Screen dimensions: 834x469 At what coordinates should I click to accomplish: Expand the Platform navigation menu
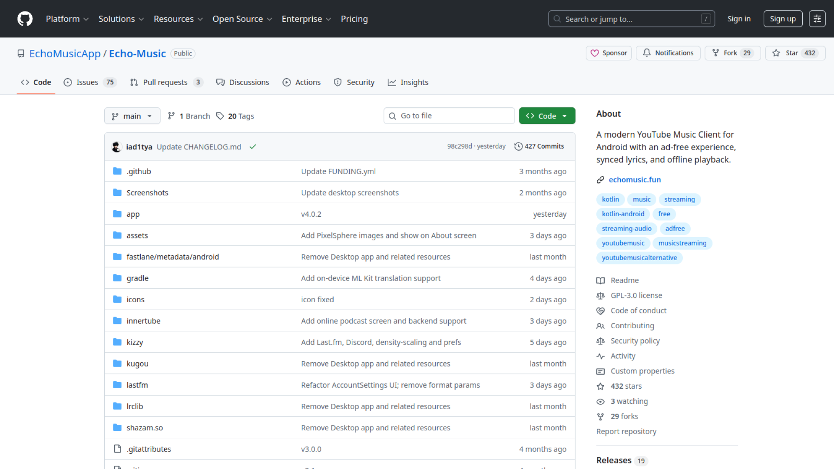[67, 19]
